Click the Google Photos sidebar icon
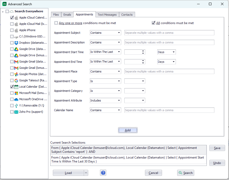229x180 pixels. pos(16,74)
